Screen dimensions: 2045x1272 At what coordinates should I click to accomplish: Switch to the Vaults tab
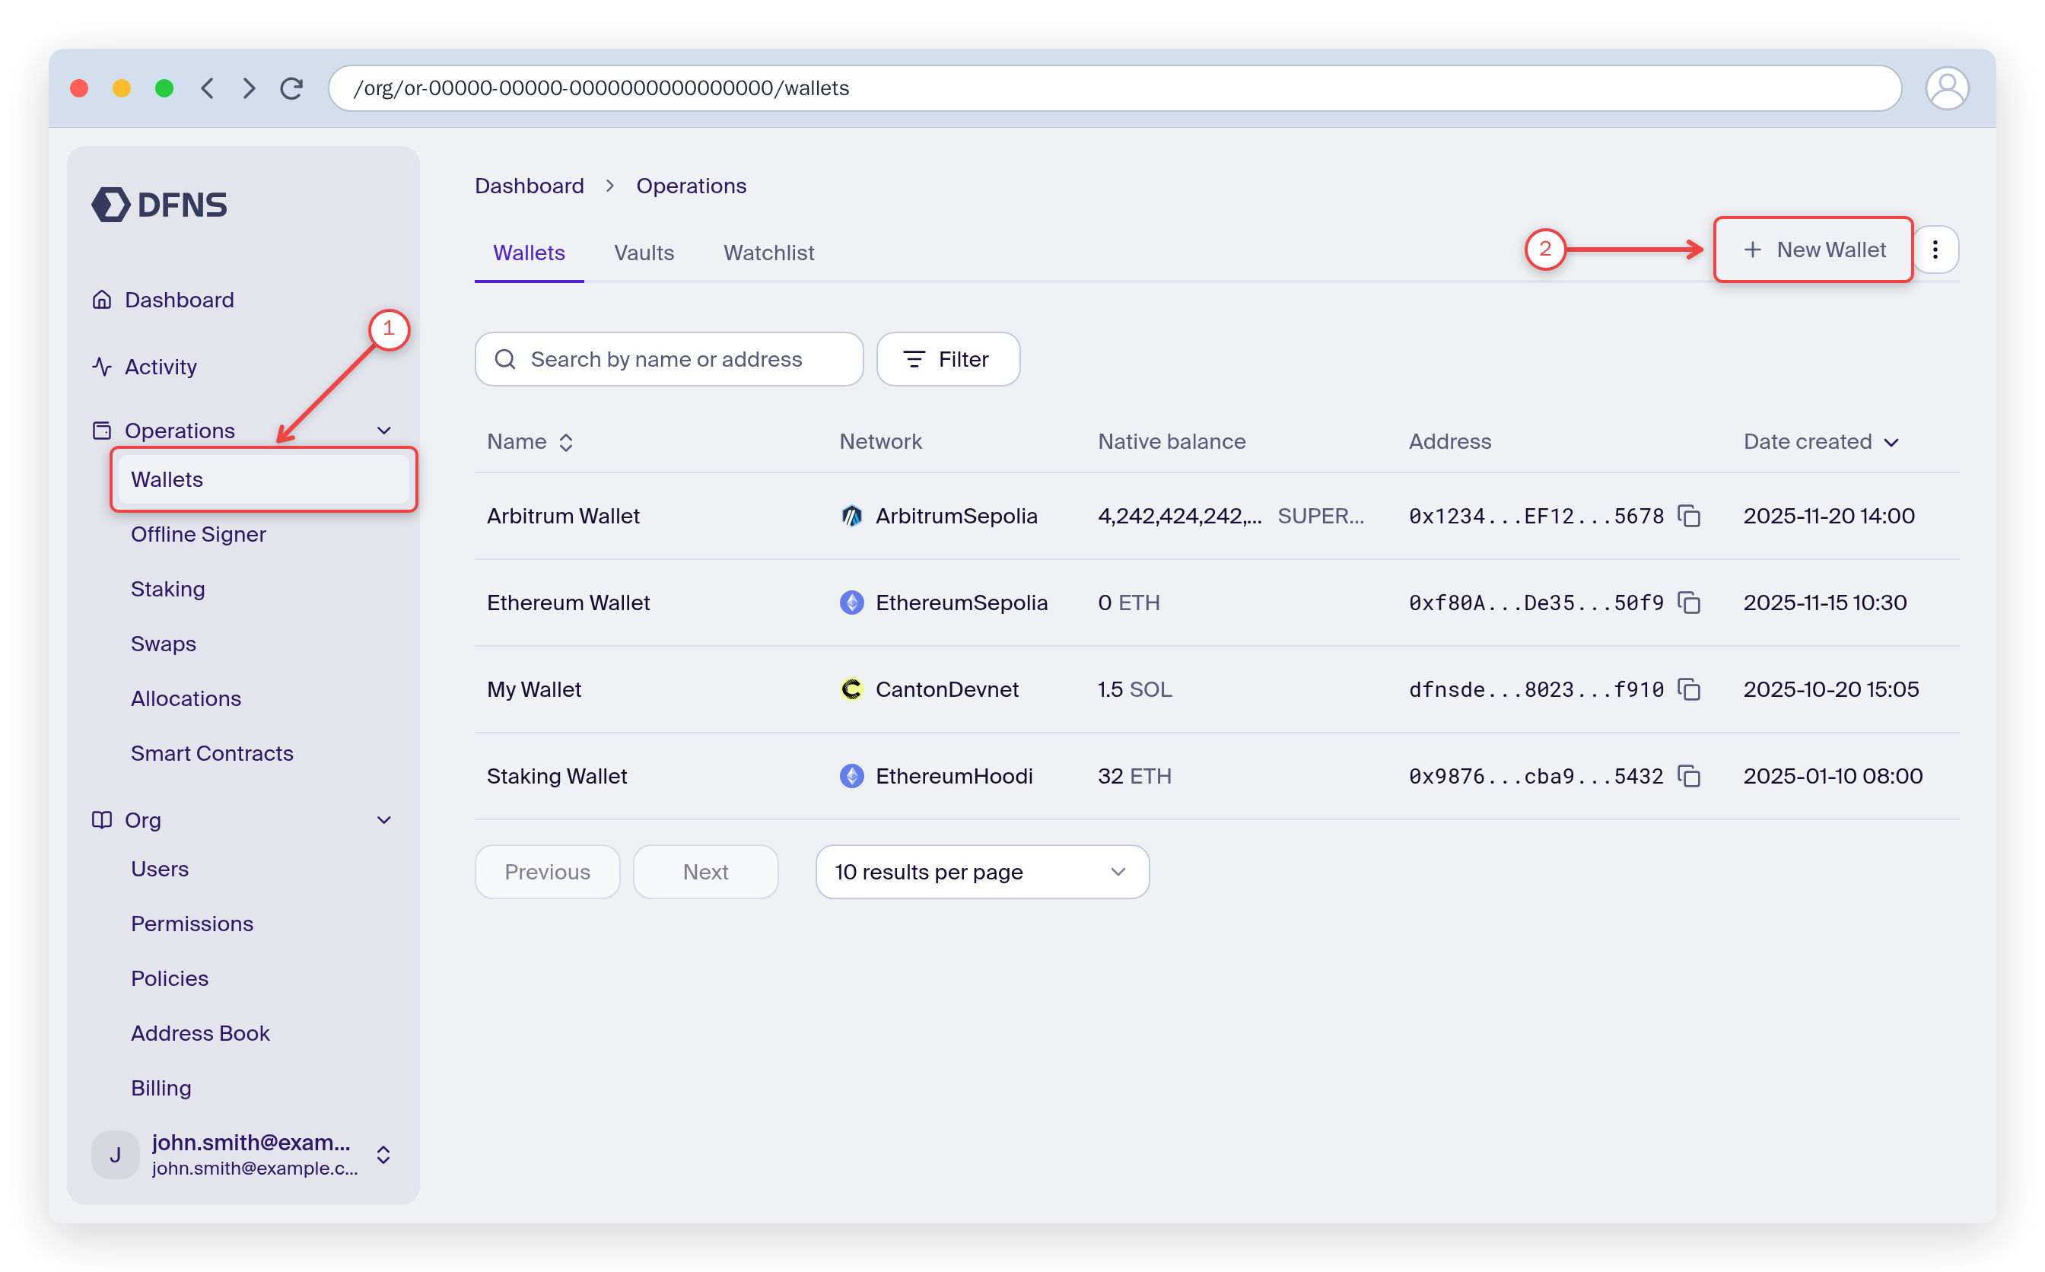(644, 253)
